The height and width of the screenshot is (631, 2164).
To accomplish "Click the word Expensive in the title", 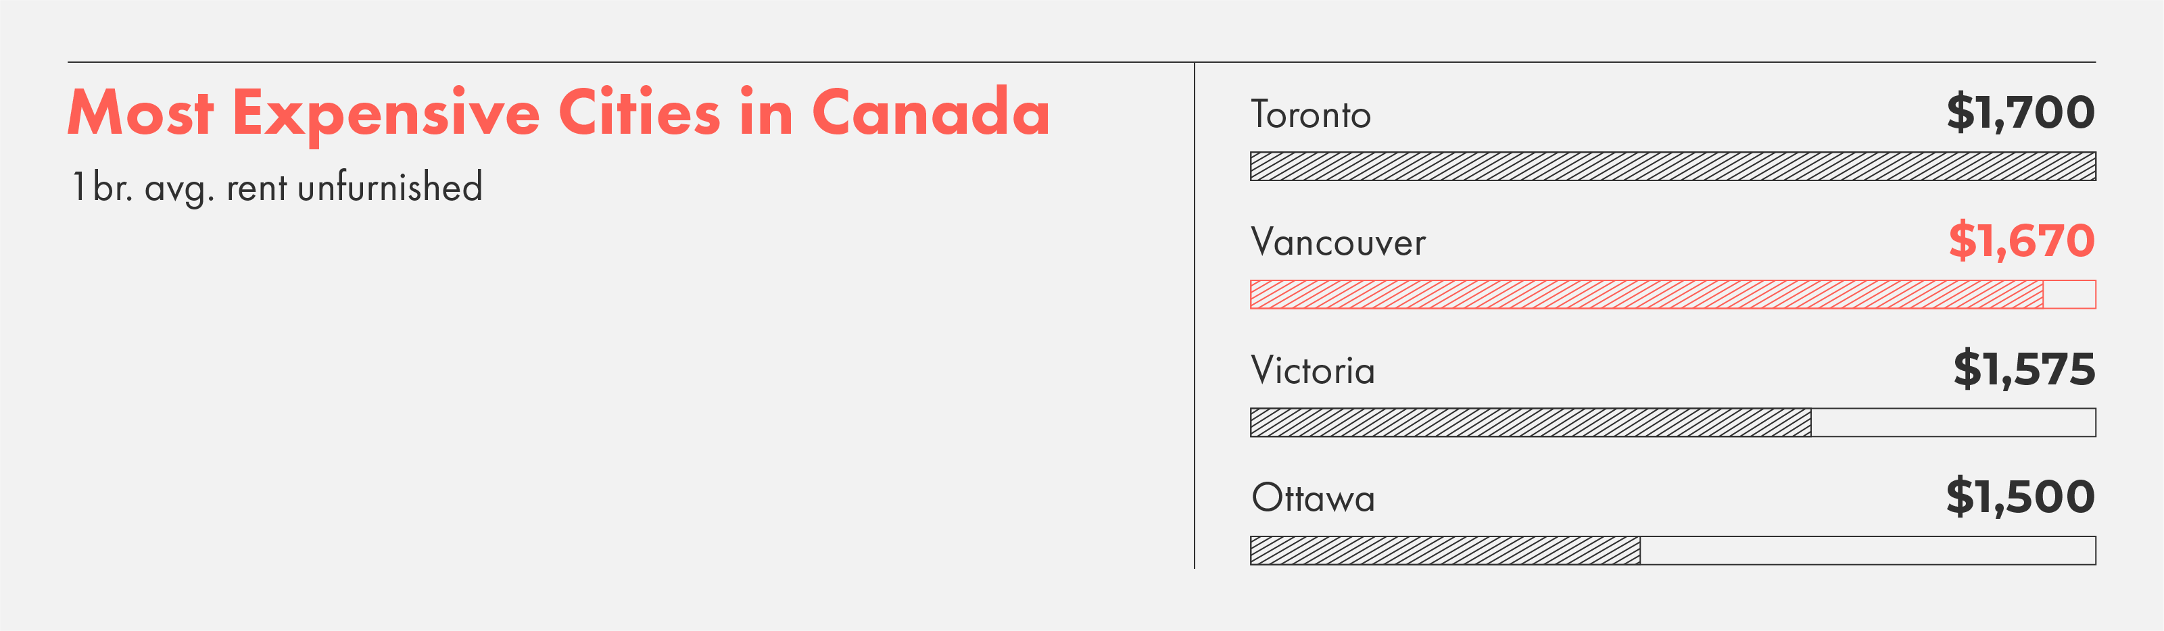I will point(385,115).
